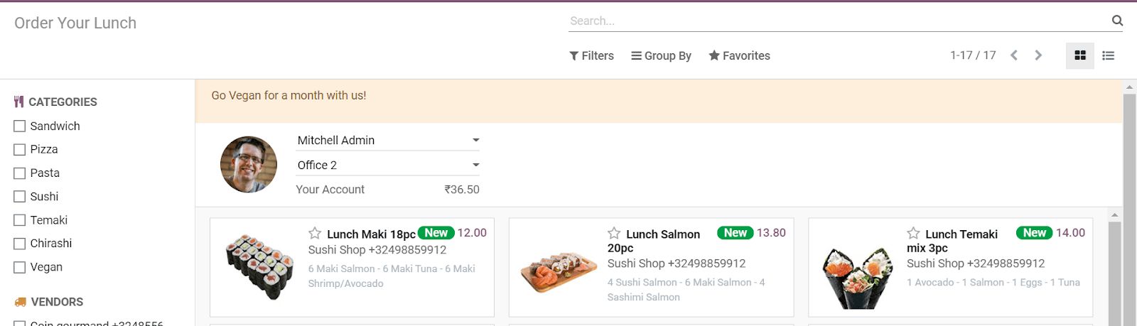This screenshot has width=1137, height=326.
Task: Go to previous page of products
Action: click(1014, 55)
